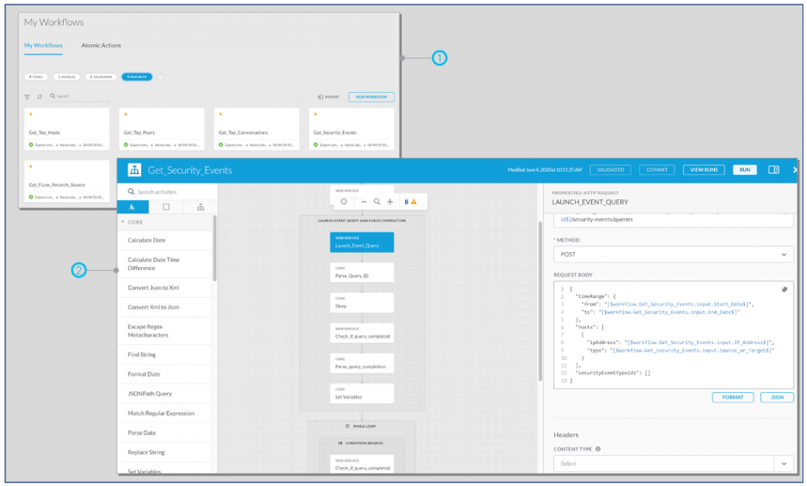807x486 pixels.
Task: Unfavorite Get_Top_Hosts using its star
Action: click(x=29, y=114)
